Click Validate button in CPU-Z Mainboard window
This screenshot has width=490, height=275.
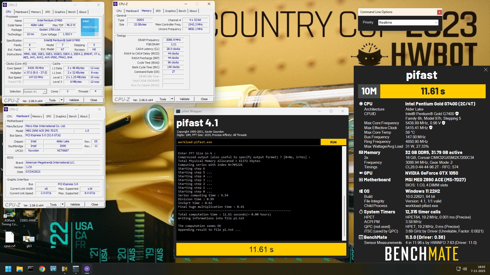pos(75,204)
